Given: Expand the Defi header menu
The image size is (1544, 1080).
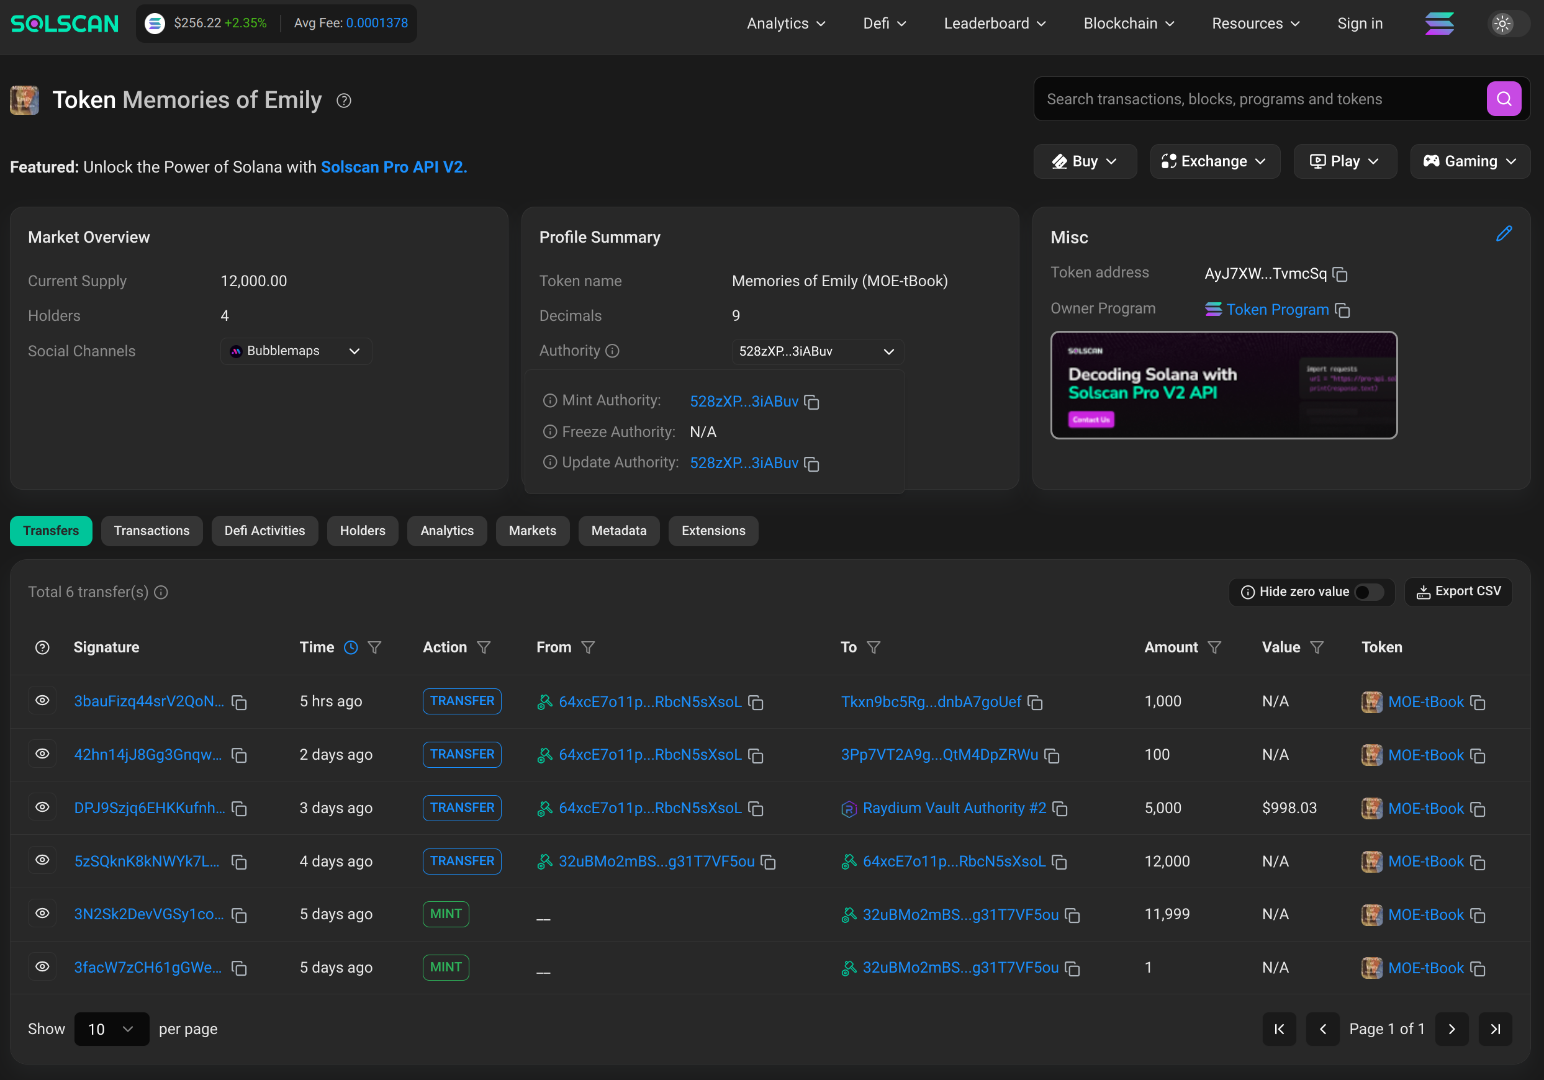Looking at the screenshot, I should pyautogui.click(x=884, y=24).
